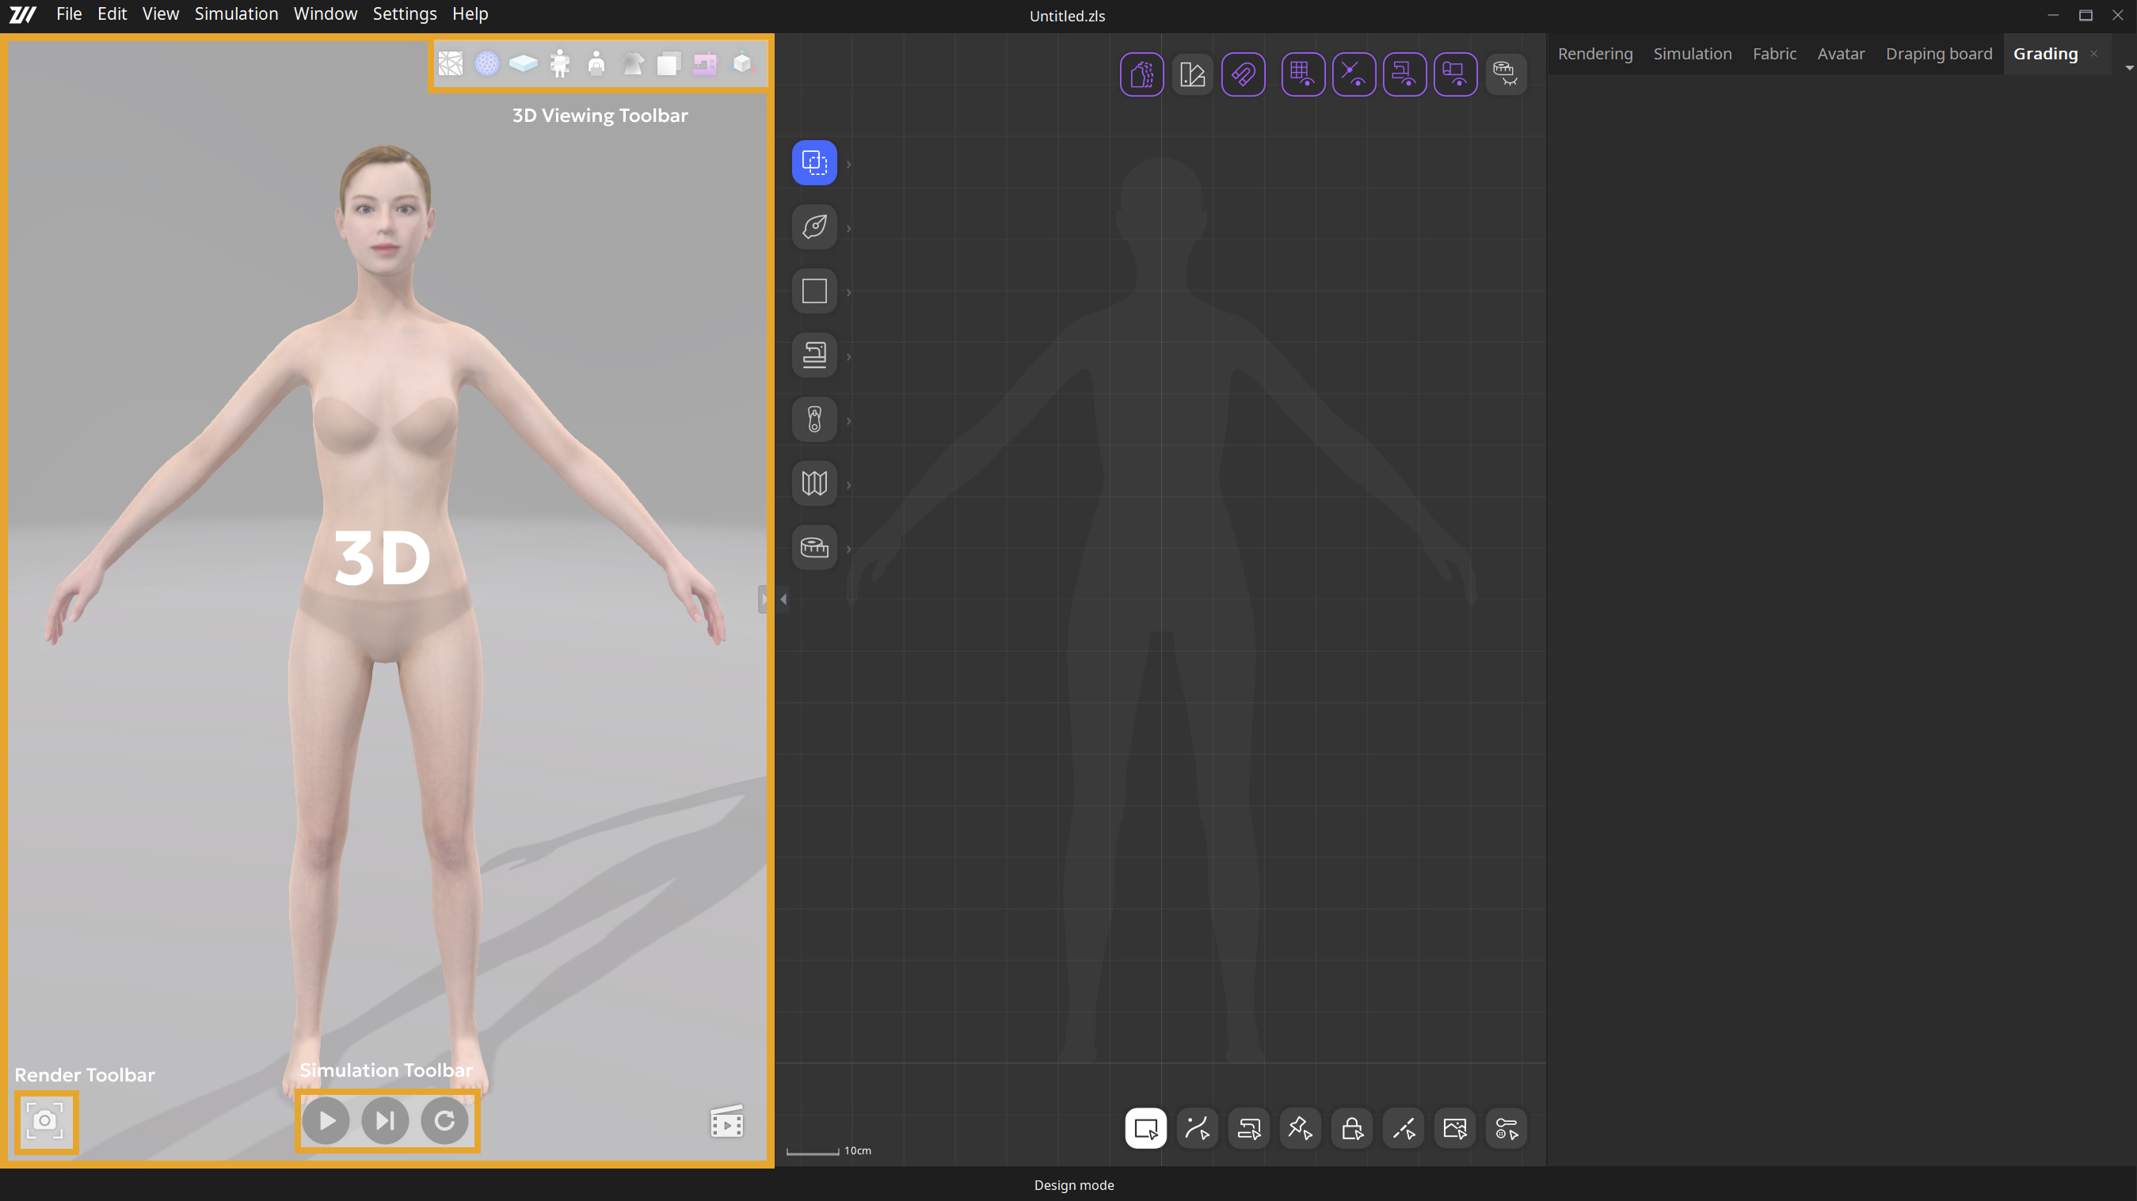Viewport: 2137px width, 1201px height.
Task: Select the sewing machine tool in left toolbar
Action: 813,355
